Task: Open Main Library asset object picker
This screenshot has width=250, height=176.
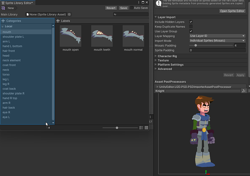Action: [x=69, y=14]
